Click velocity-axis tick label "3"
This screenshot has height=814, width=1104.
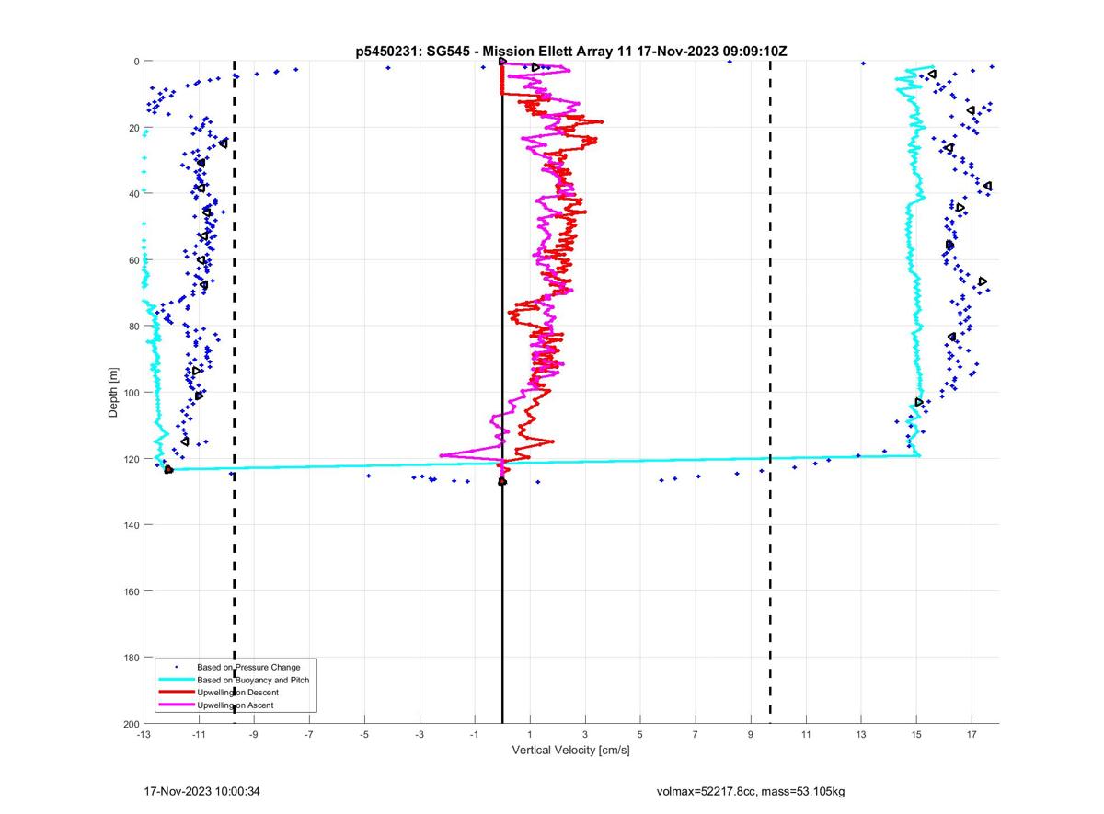pyautogui.click(x=585, y=735)
